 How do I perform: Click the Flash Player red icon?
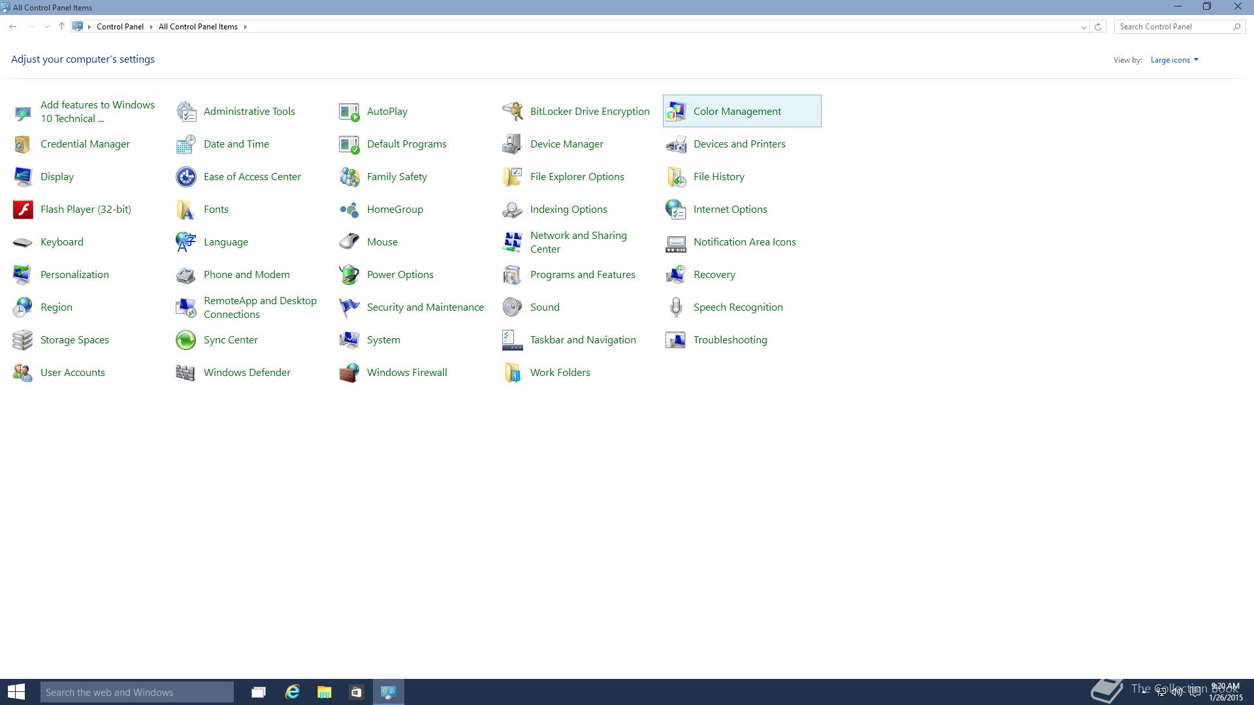click(x=23, y=210)
